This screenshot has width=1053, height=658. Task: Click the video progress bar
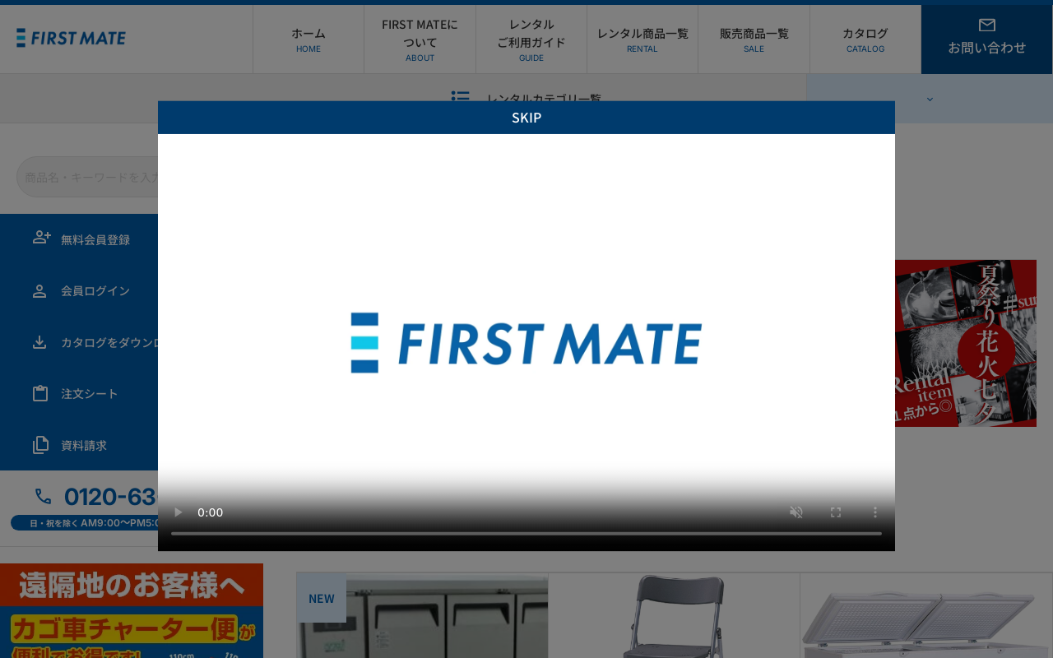click(x=526, y=534)
